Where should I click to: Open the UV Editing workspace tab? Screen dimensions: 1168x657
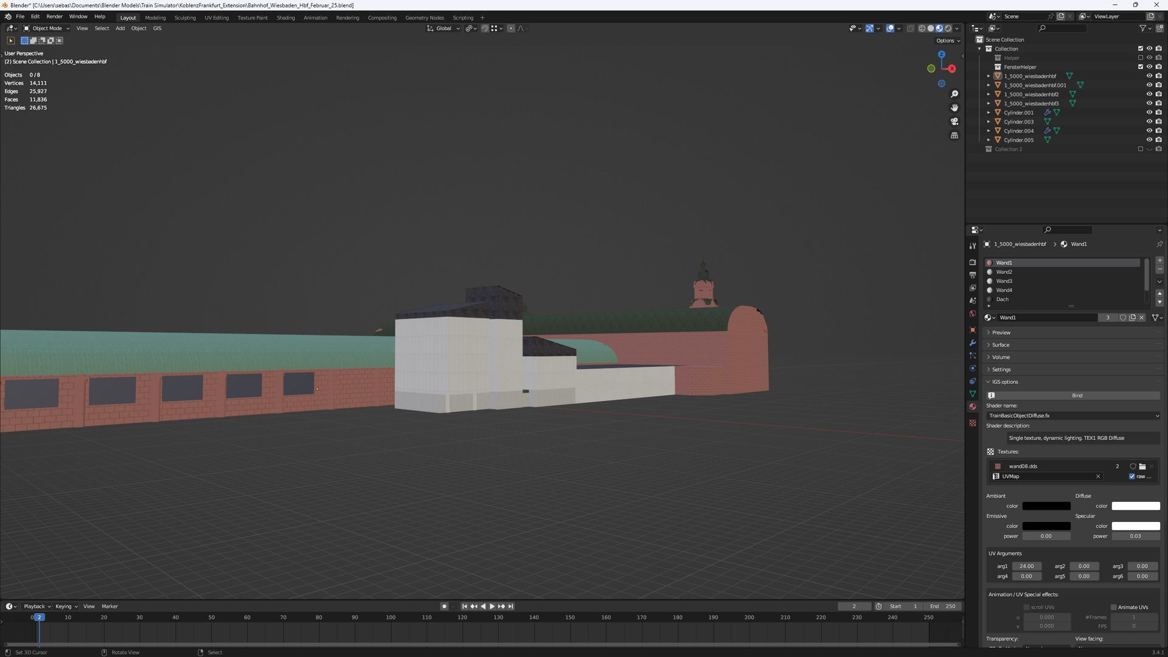click(x=217, y=18)
